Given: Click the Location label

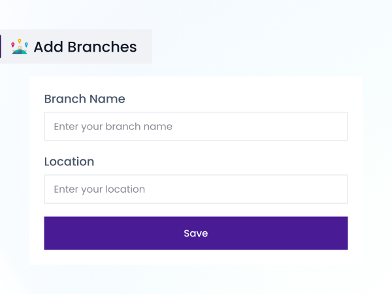Looking at the screenshot, I should coord(69,161).
